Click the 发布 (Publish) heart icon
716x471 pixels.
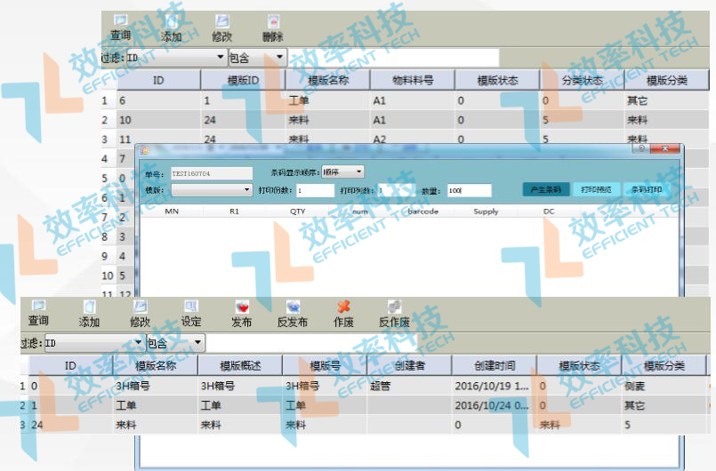click(242, 307)
